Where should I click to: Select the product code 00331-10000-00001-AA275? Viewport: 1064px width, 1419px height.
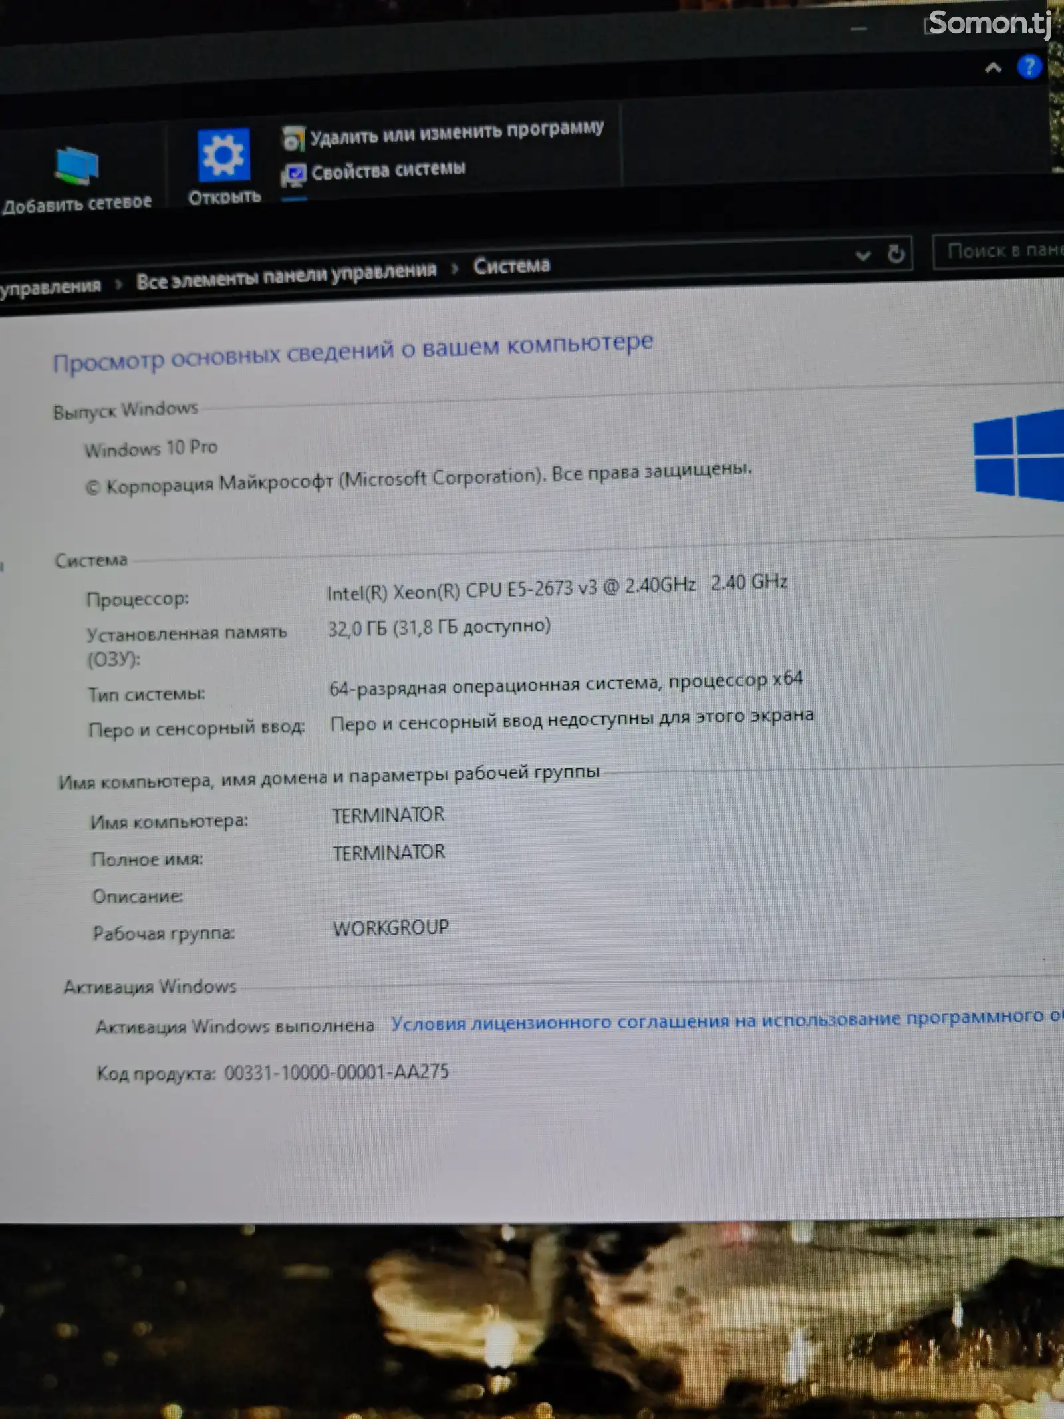click(x=336, y=1072)
